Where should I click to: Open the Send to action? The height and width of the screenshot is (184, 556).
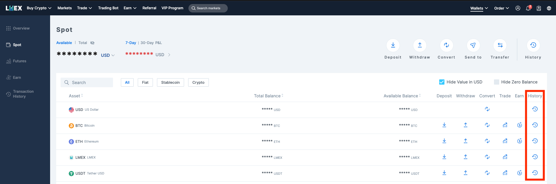click(x=473, y=45)
